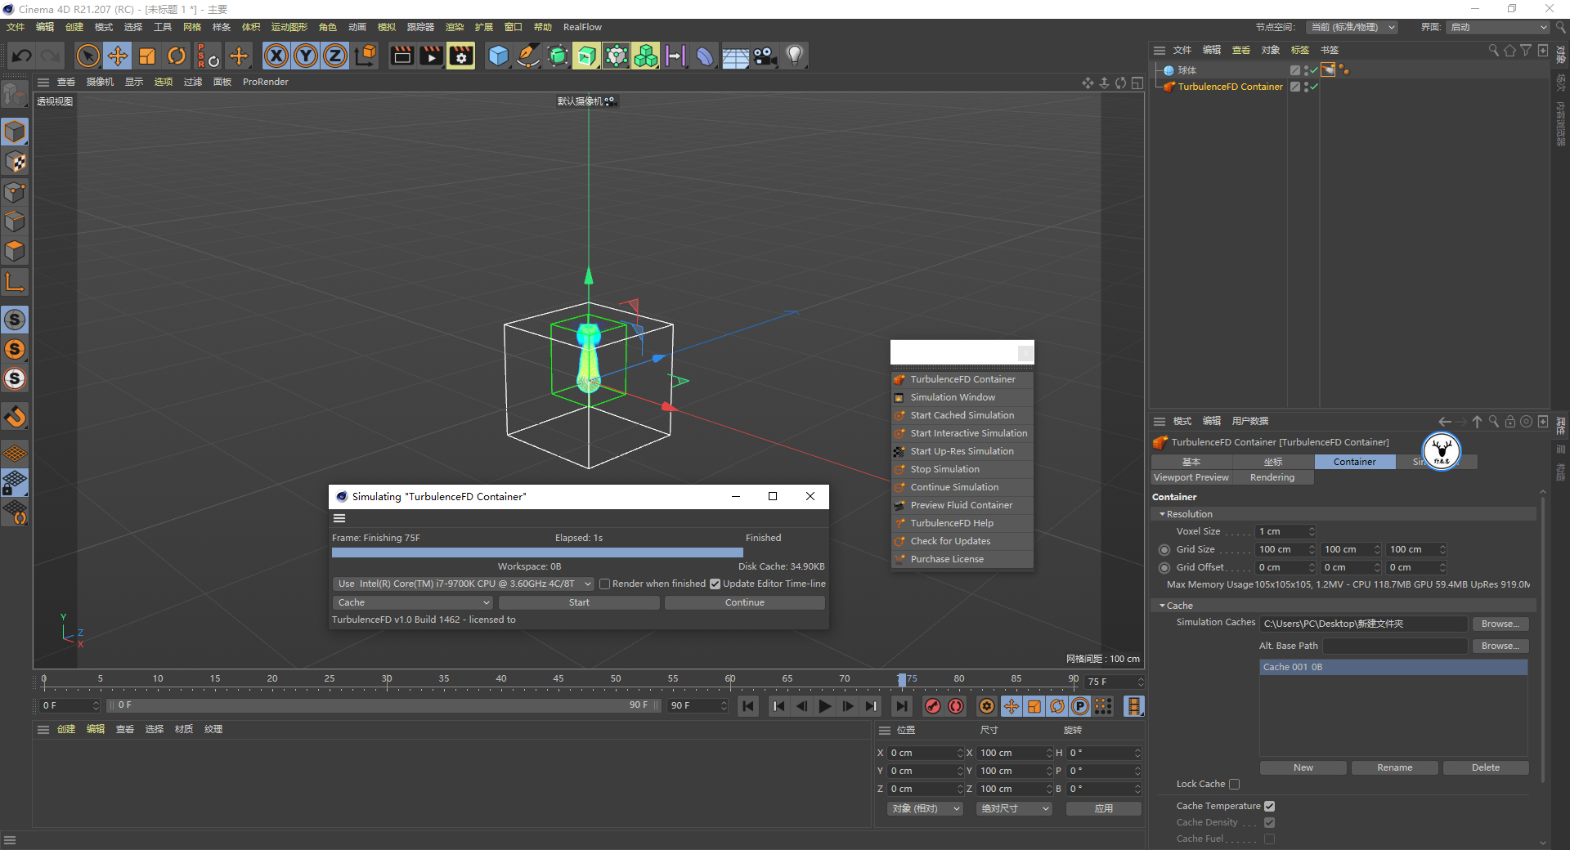The image size is (1570, 850).
Task: Toggle Update Editor Time-line checkbox
Action: [x=715, y=584]
